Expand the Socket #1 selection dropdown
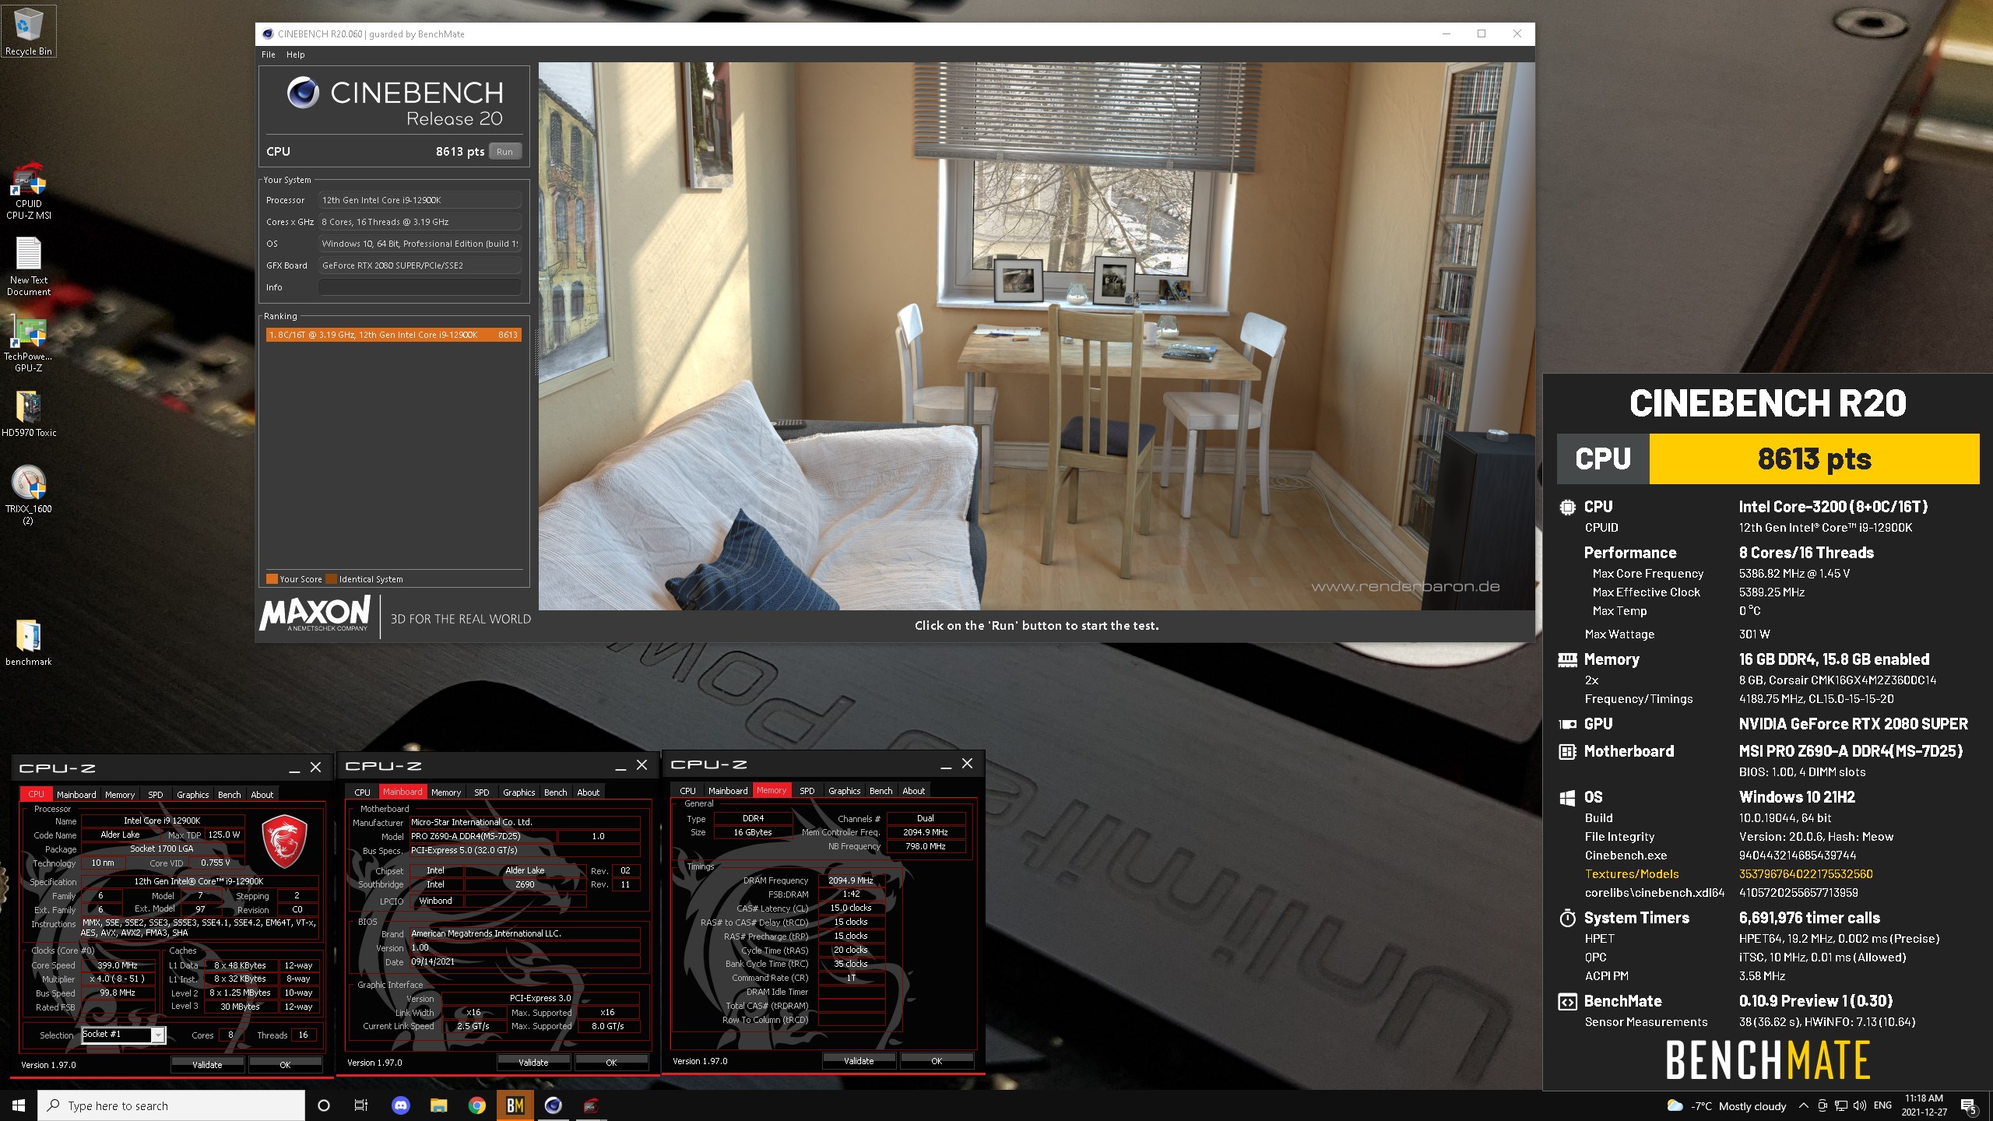Image resolution: width=1993 pixels, height=1121 pixels. pyautogui.click(x=158, y=1035)
